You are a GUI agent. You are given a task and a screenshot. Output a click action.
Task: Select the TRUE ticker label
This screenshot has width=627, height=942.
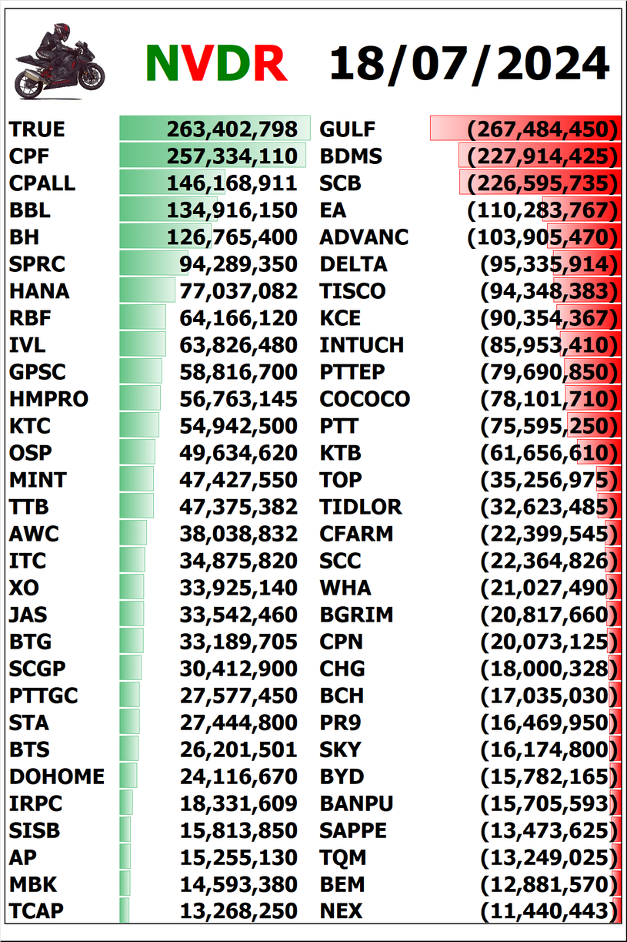pos(37,129)
